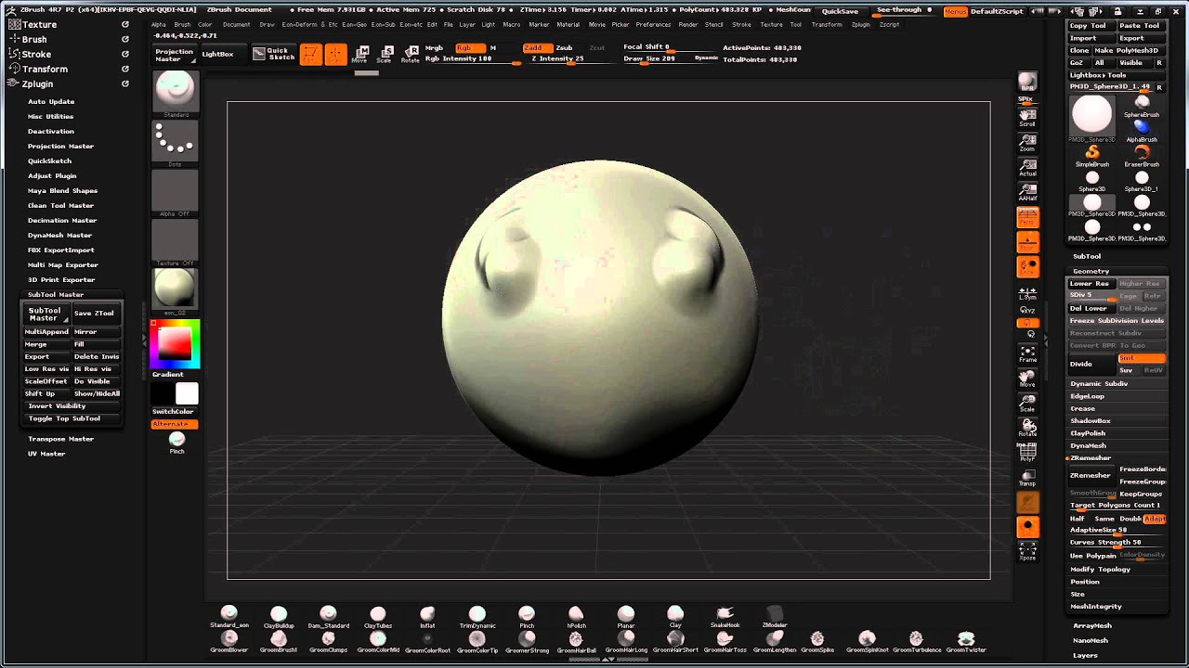Viewport: 1189px width, 668px height.
Task: Choose the AlphaBrush tool
Action: (1142, 130)
